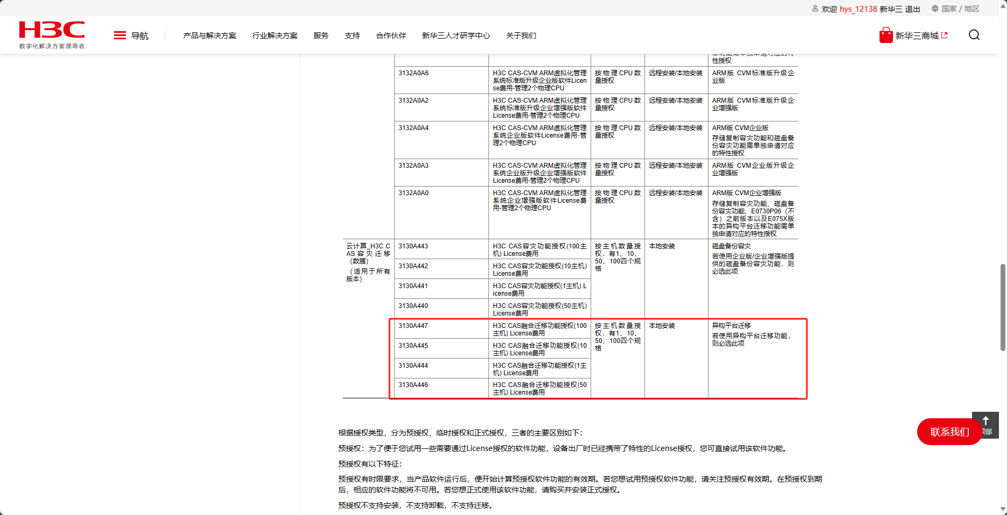1007x515 pixels.
Task: Open the 服务 menu
Action: tap(321, 35)
